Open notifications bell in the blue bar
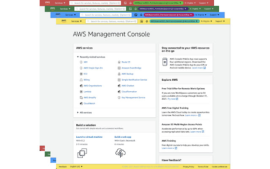The image size is (270, 169). click(x=141, y=15)
